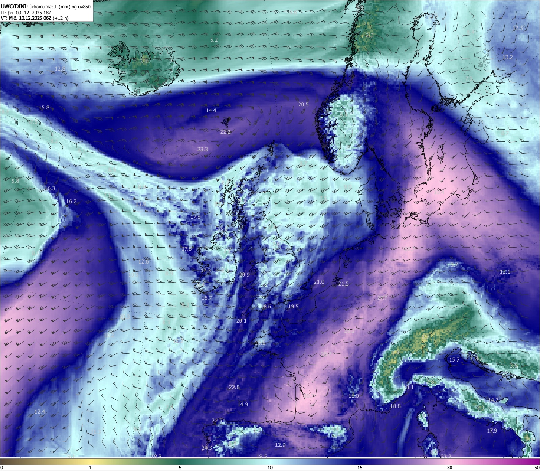
Task: Select the 3.0 value over Iceland
Action: 144,61
